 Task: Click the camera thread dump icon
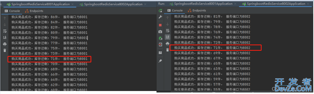click(160, 32)
